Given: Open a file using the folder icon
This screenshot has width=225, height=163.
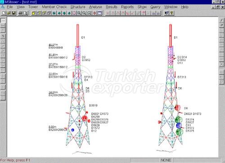Looking at the screenshot, I should click(x=9, y=13).
